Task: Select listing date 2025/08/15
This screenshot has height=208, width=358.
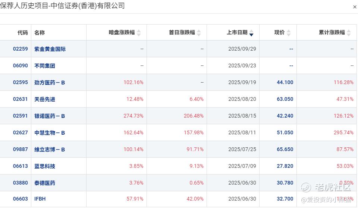Action: 242,116
